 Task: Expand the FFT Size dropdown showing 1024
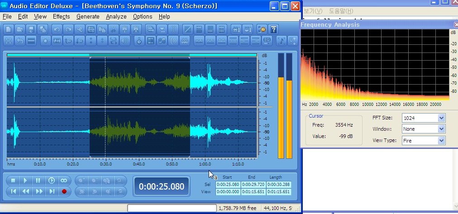(x=441, y=118)
